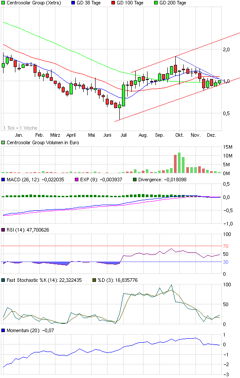
Task: Click the blue GD 38 Tage legend swatch
Action: (x=74, y=3)
